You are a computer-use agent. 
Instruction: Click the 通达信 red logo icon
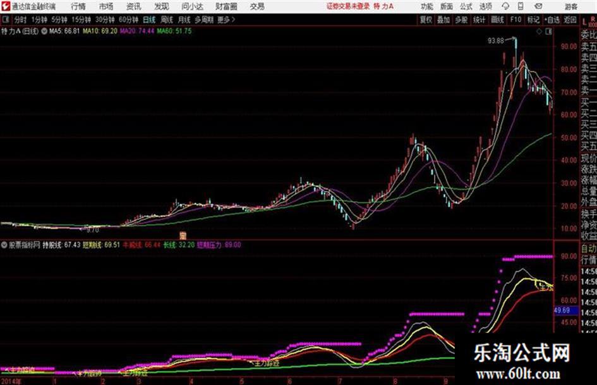click(5, 6)
